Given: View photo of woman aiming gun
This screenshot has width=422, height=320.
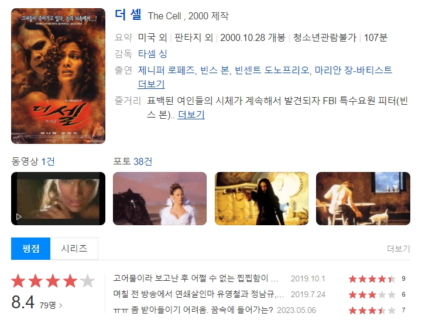Looking at the screenshot, I should (x=262, y=198).
